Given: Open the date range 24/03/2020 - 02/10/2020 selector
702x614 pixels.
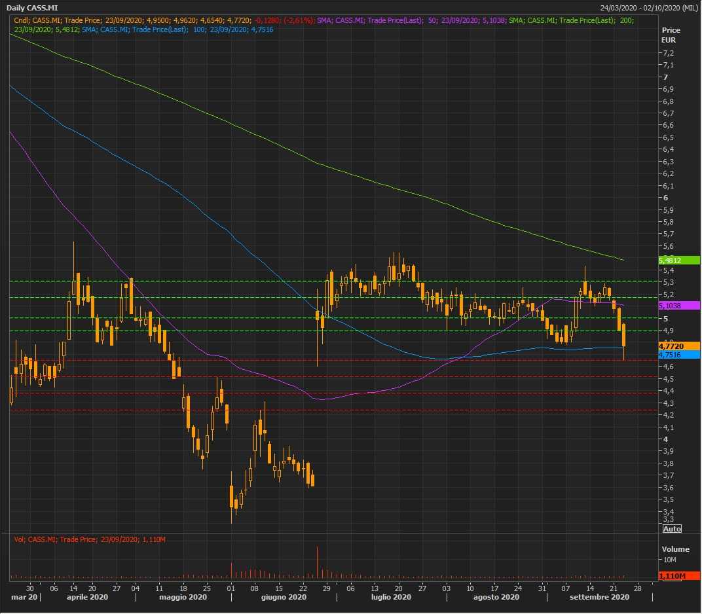Looking at the screenshot, I should coord(648,8).
